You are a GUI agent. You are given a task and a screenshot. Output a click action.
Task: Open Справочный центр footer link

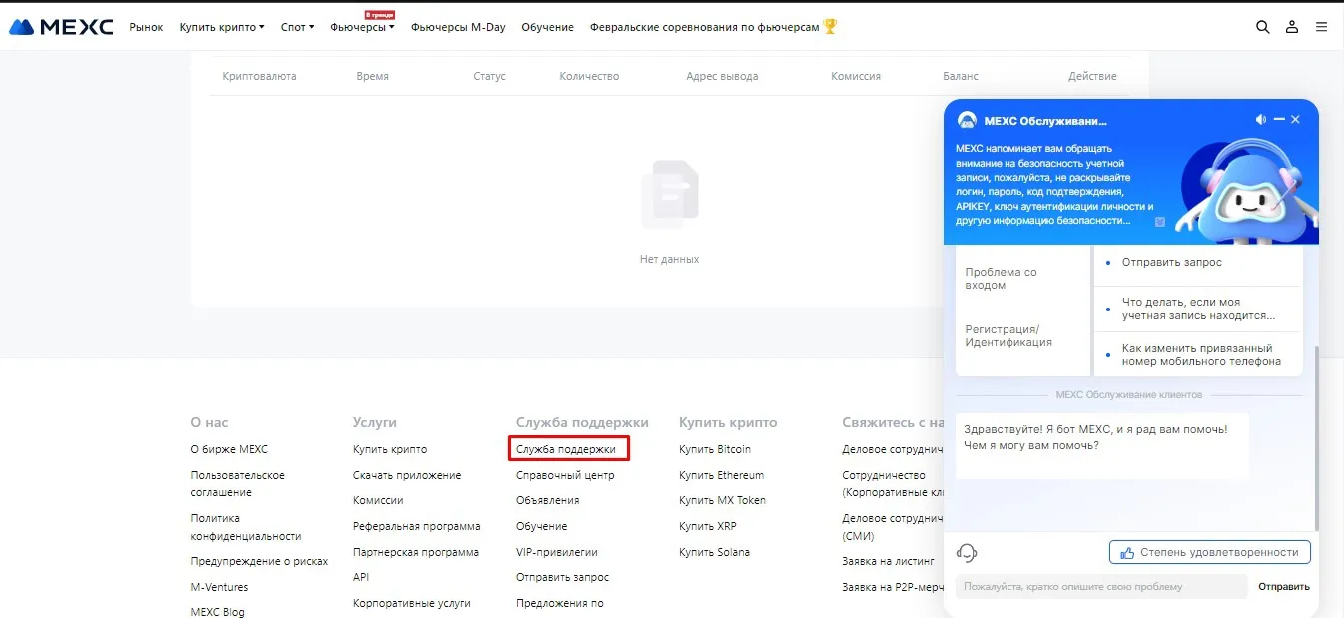565,475
